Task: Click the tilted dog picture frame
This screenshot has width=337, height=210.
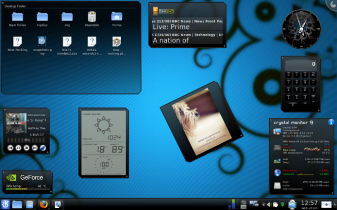Action: (202, 122)
